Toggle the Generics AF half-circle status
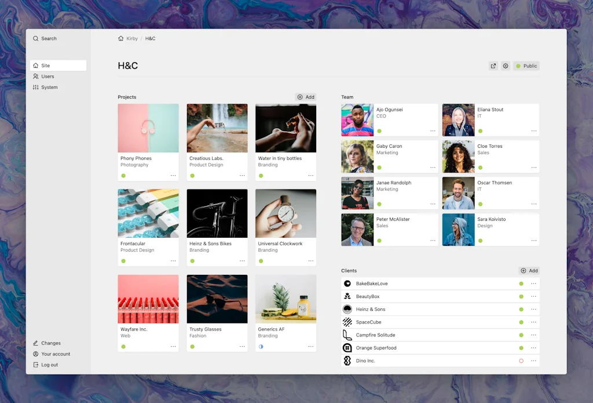Viewport: 593px width, 403px height. click(261, 347)
